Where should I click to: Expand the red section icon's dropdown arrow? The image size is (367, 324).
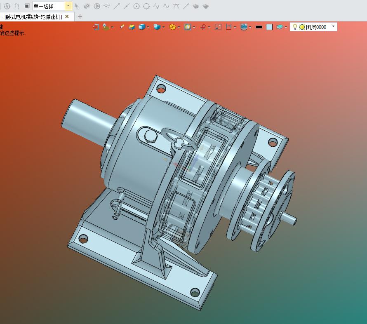tap(235, 27)
